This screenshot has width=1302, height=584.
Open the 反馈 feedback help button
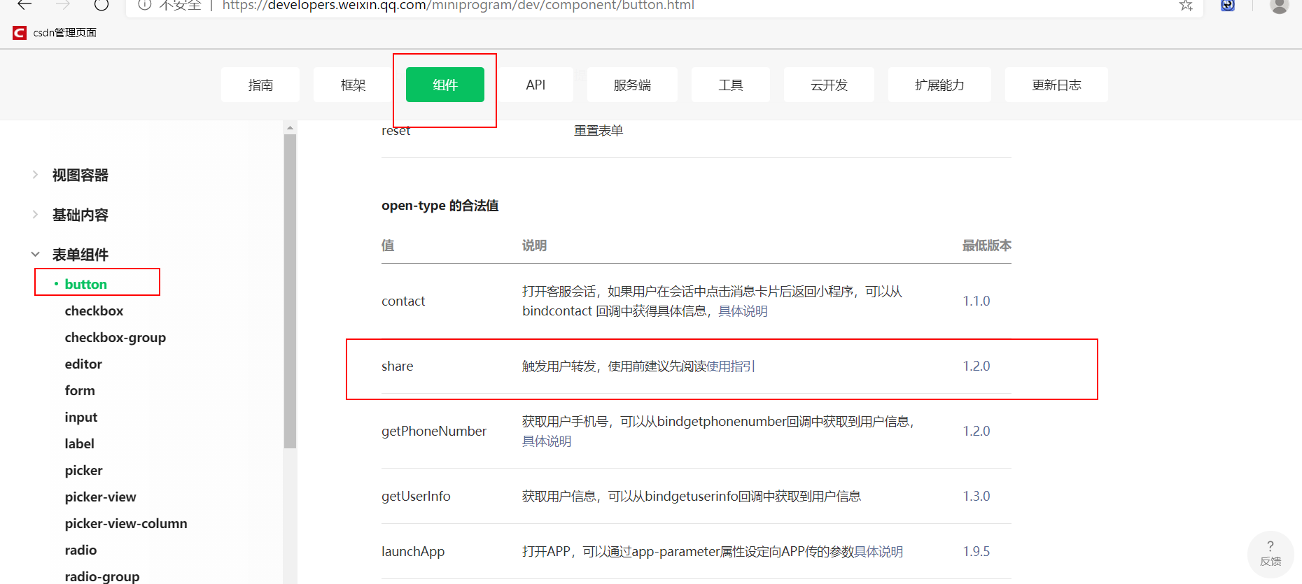[1270, 553]
